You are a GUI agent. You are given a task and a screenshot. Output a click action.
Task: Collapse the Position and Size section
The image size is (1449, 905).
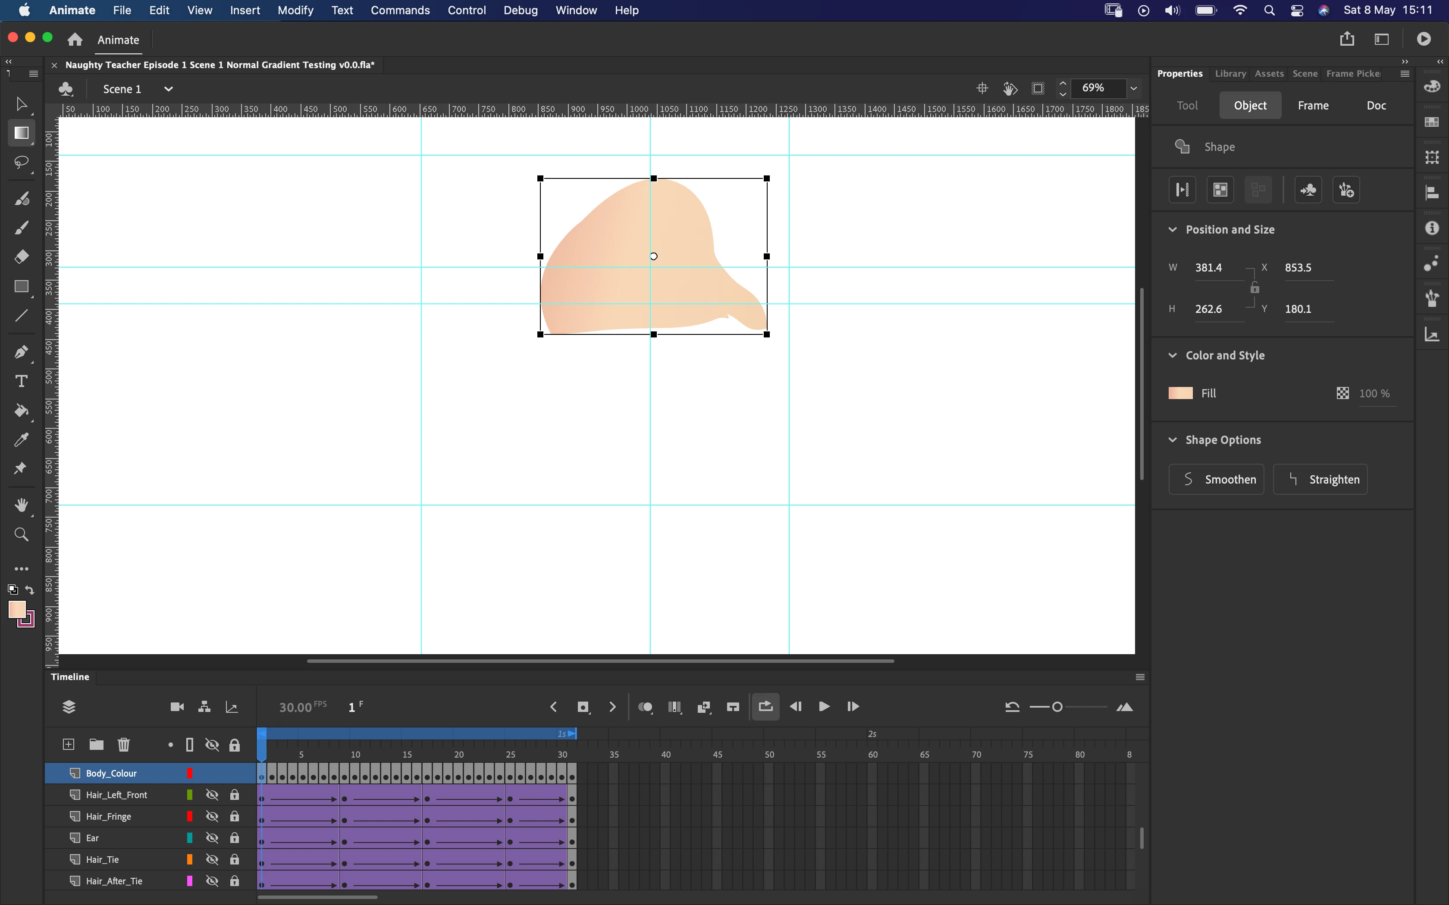point(1173,230)
